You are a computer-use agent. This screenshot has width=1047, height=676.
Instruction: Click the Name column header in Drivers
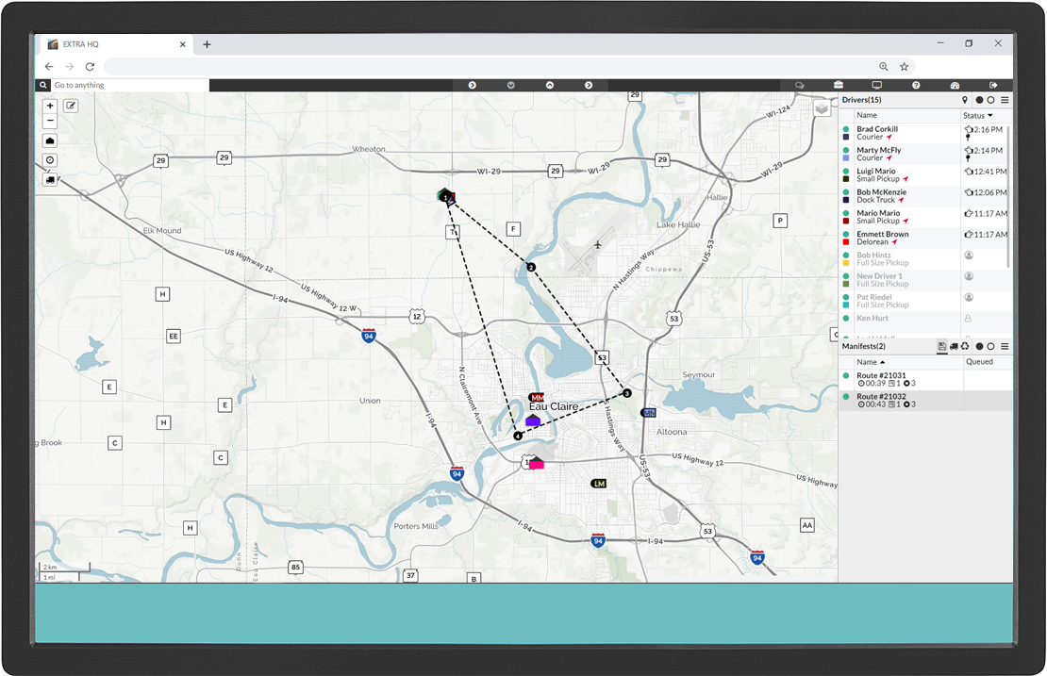(867, 115)
